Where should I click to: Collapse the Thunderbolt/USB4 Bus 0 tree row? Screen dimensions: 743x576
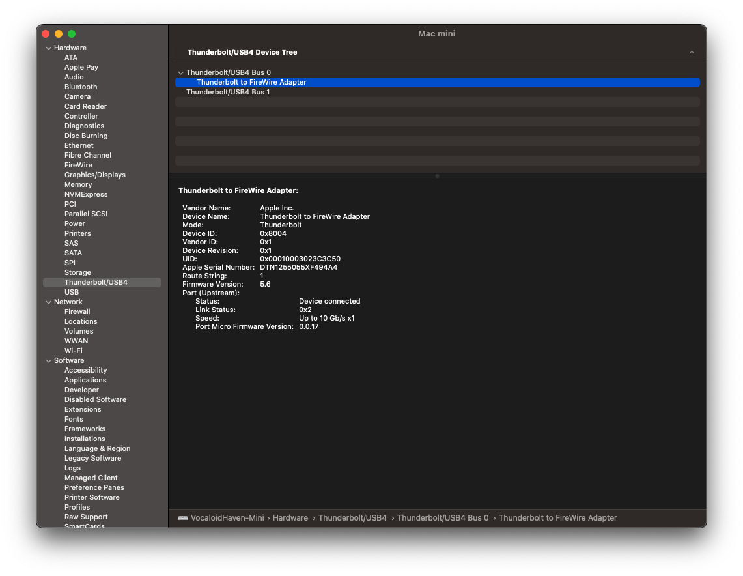180,72
